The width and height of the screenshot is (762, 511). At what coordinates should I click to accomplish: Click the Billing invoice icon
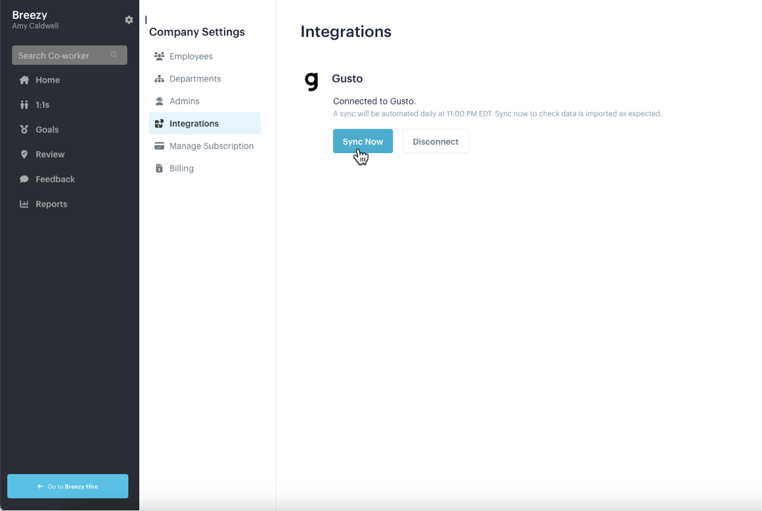tap(159, 168)
